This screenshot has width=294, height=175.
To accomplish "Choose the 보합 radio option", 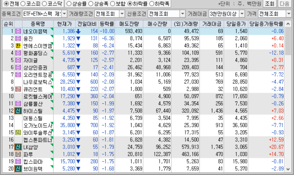I will 113,4.
